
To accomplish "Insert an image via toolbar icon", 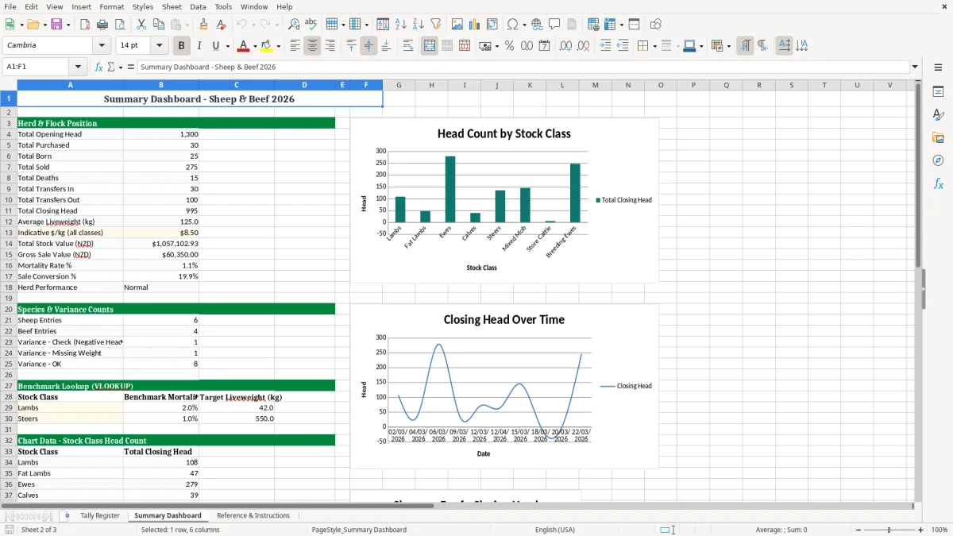I will [458, 25].
